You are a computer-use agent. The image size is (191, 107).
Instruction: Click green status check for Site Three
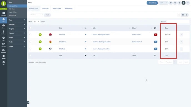(40, 42)
